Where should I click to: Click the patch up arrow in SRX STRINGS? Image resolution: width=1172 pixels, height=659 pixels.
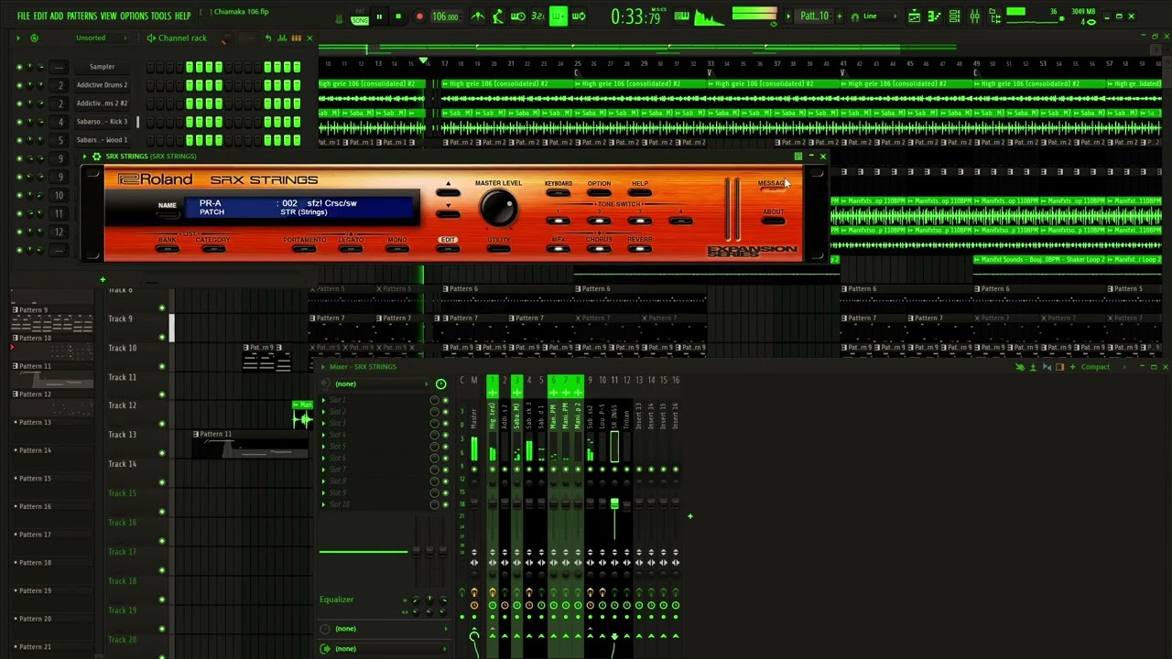pyautogui.click(x=448, y=191)
